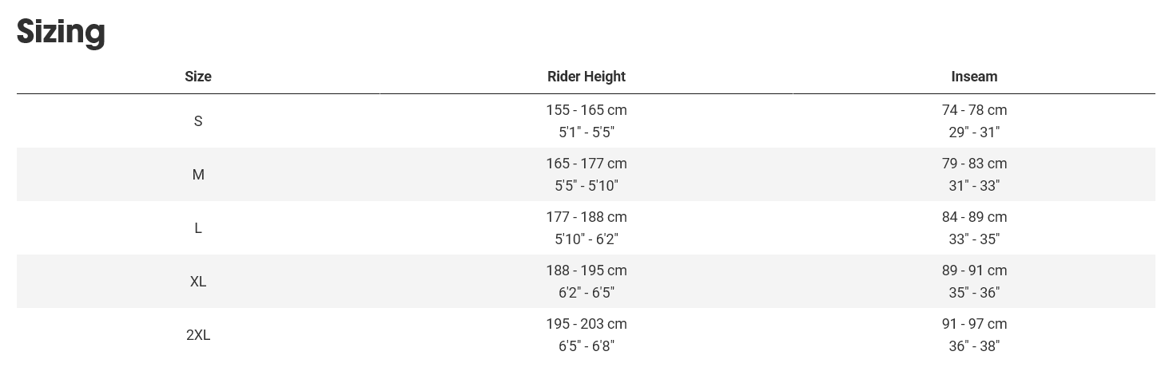
Task: Click the 155 - 165 cm height value
Action: pyautogui.click(x=586, y=110)
